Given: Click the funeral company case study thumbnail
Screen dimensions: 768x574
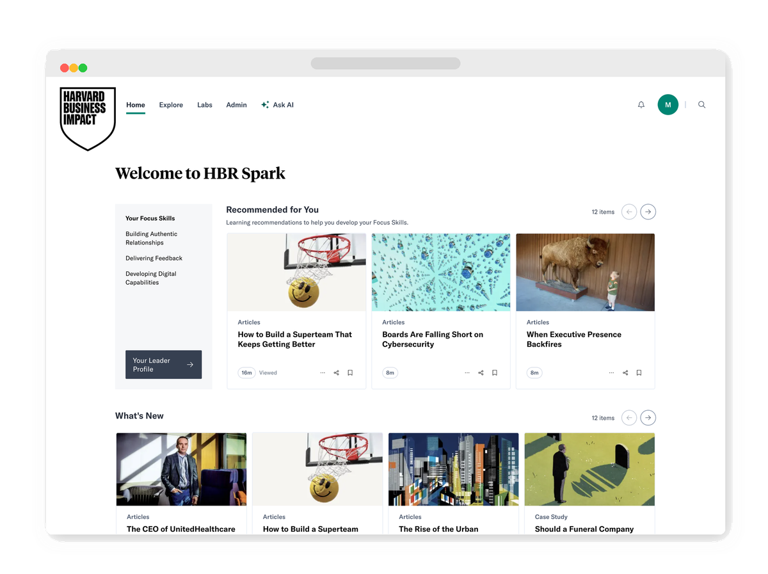Looking at the screenshot, I should pos(589,469).
